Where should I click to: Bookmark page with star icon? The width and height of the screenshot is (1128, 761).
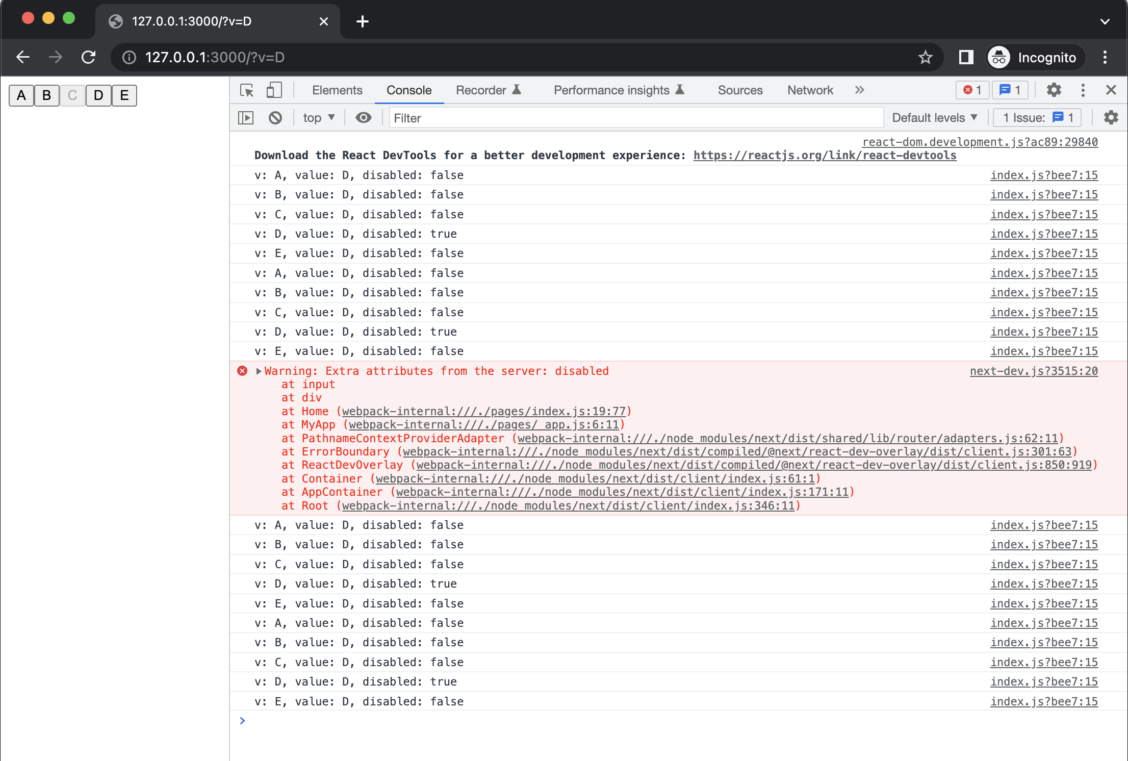(x=925, y=58)
